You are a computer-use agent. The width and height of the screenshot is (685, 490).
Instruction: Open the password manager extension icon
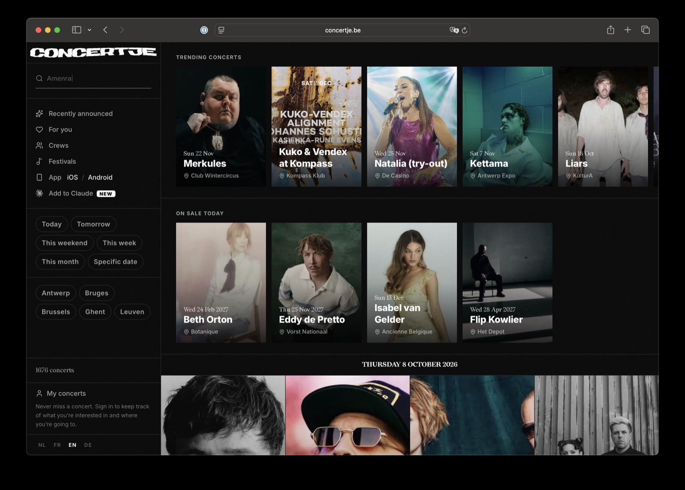pyautogui.click(x=204, y=30)
